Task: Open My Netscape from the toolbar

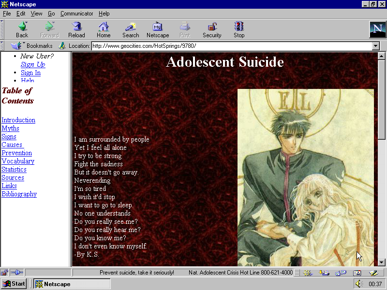Action: 158,29
